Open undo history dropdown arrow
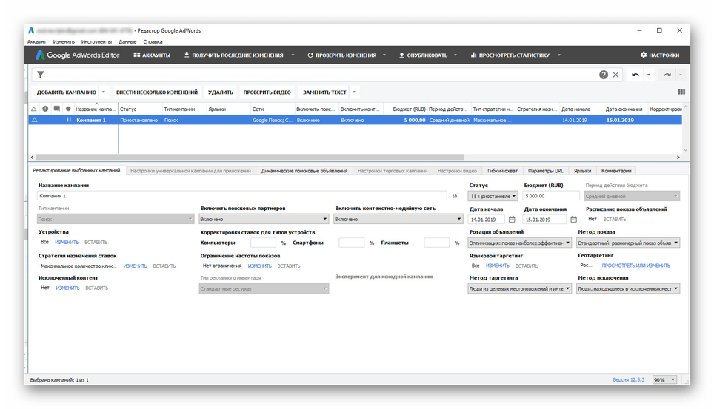This screenshot has width=714, height=409. 648,75
